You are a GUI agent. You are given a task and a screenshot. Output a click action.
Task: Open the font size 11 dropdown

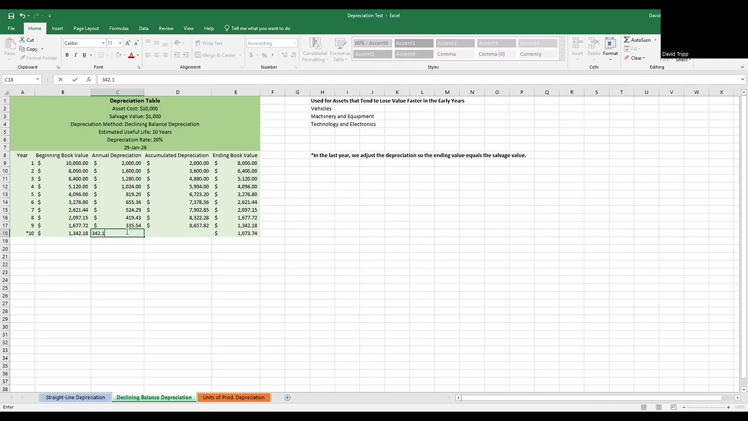pyautogui.click(x=120, y=43)
